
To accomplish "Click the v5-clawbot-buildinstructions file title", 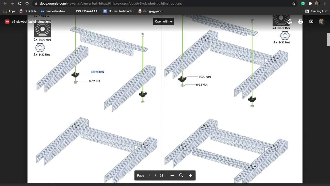I will coord(31,21).
